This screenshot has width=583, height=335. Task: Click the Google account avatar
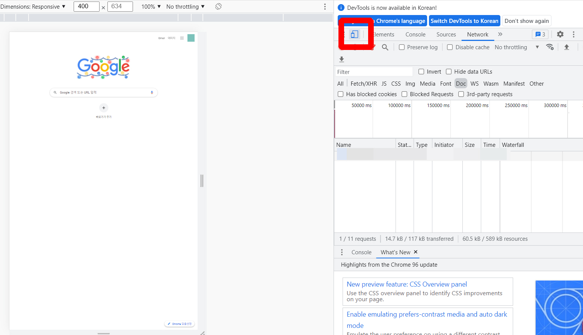(191, 38)
